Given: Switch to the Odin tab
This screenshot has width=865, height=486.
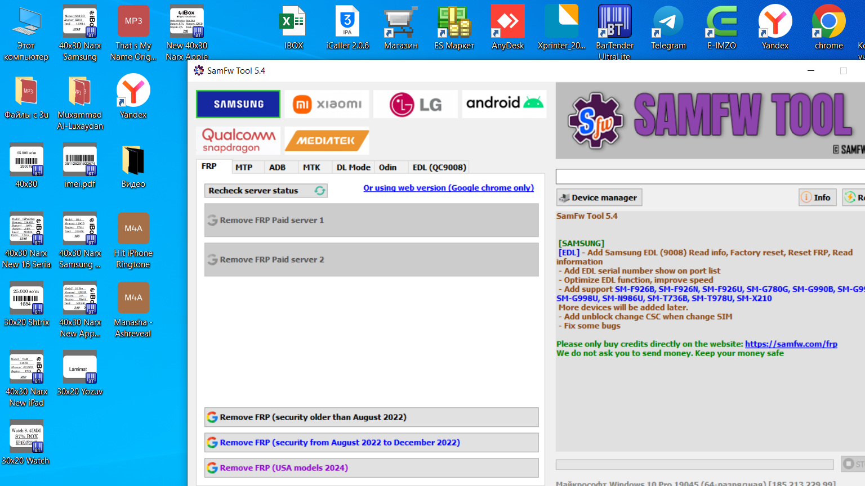Looking at the screenshot, I should click(x=387, y=167).
